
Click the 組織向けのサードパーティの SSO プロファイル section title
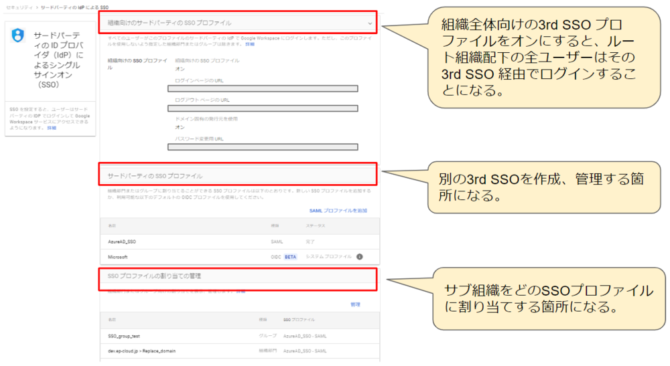pos(170,23)
